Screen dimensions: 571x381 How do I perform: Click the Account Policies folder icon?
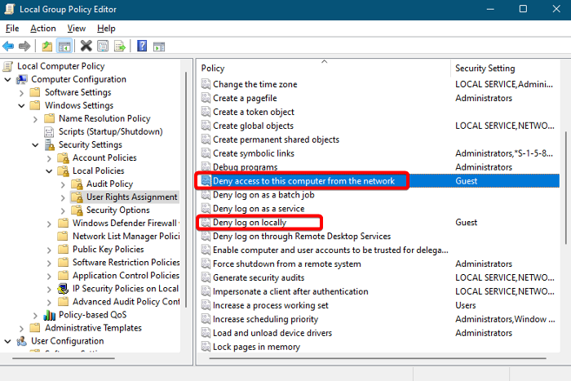63,158
